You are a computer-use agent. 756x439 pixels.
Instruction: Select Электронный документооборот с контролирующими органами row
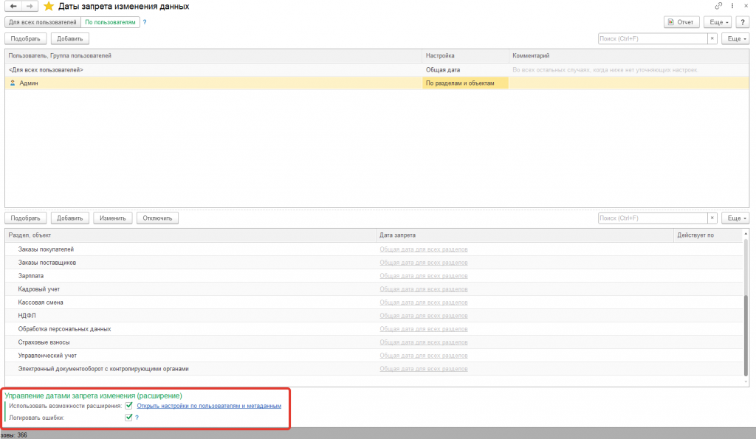pyautogui.click(x=374, y=369)
